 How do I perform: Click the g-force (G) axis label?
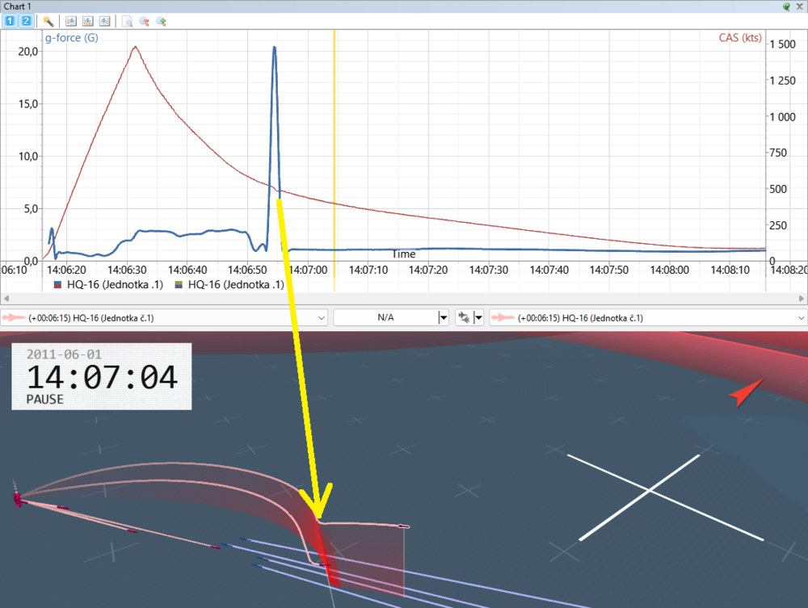(72, 38)
